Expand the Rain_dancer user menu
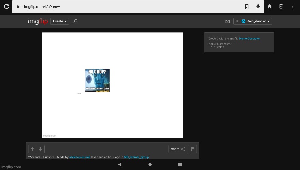 256,21
